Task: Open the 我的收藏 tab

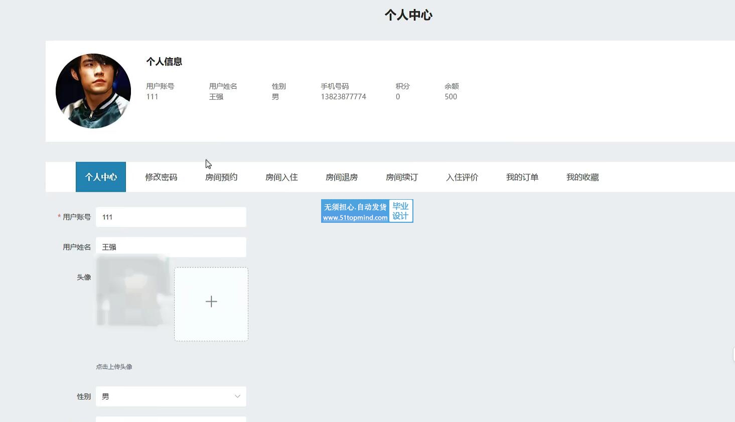Action: pos(582,177)
